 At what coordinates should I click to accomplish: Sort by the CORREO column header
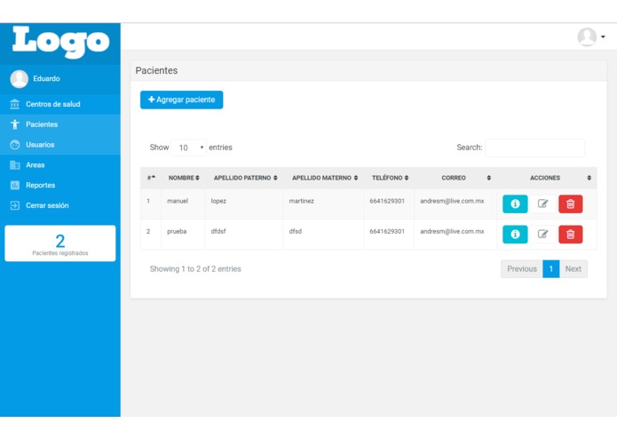pos(455,178)
